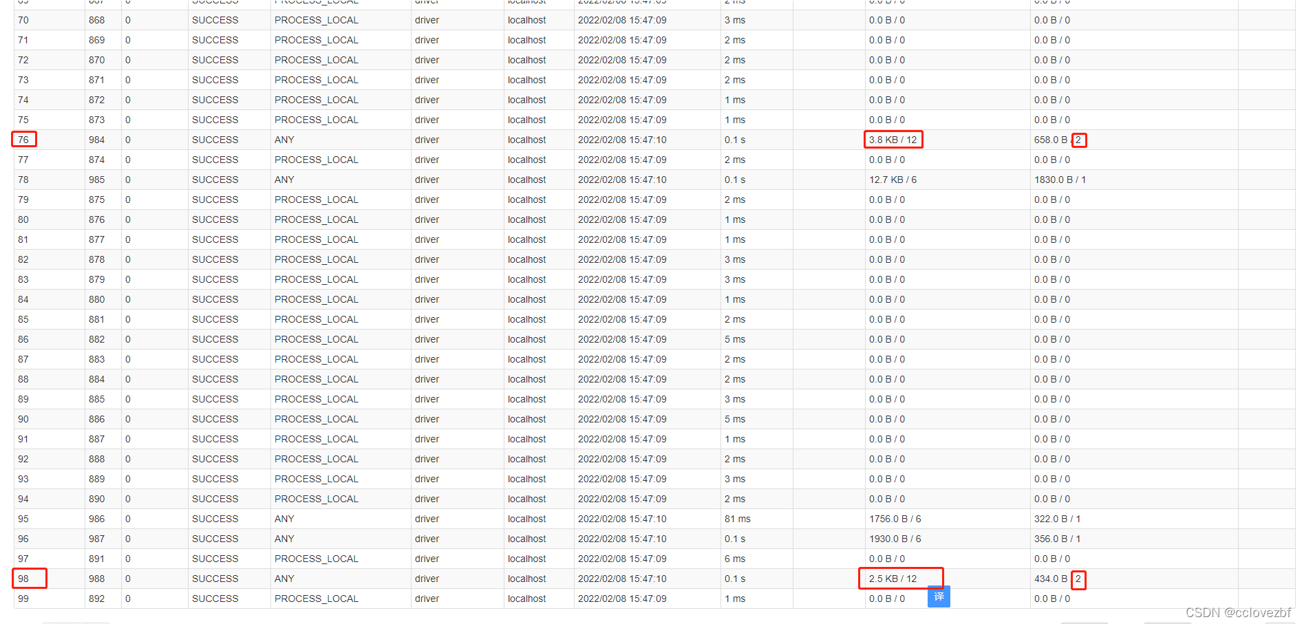Click task ID 987
This screenshot has height=624, width=1302.
pyautogui.click(x=97, y=539)
